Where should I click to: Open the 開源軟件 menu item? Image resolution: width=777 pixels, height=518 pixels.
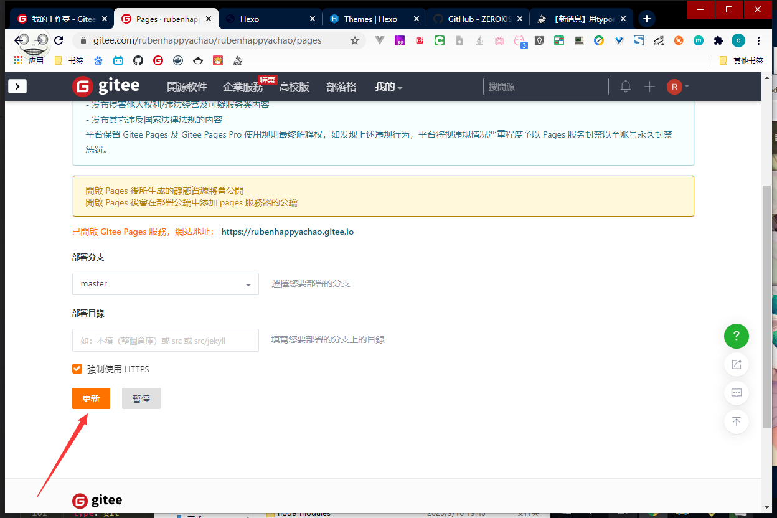(x=187, y=87)
